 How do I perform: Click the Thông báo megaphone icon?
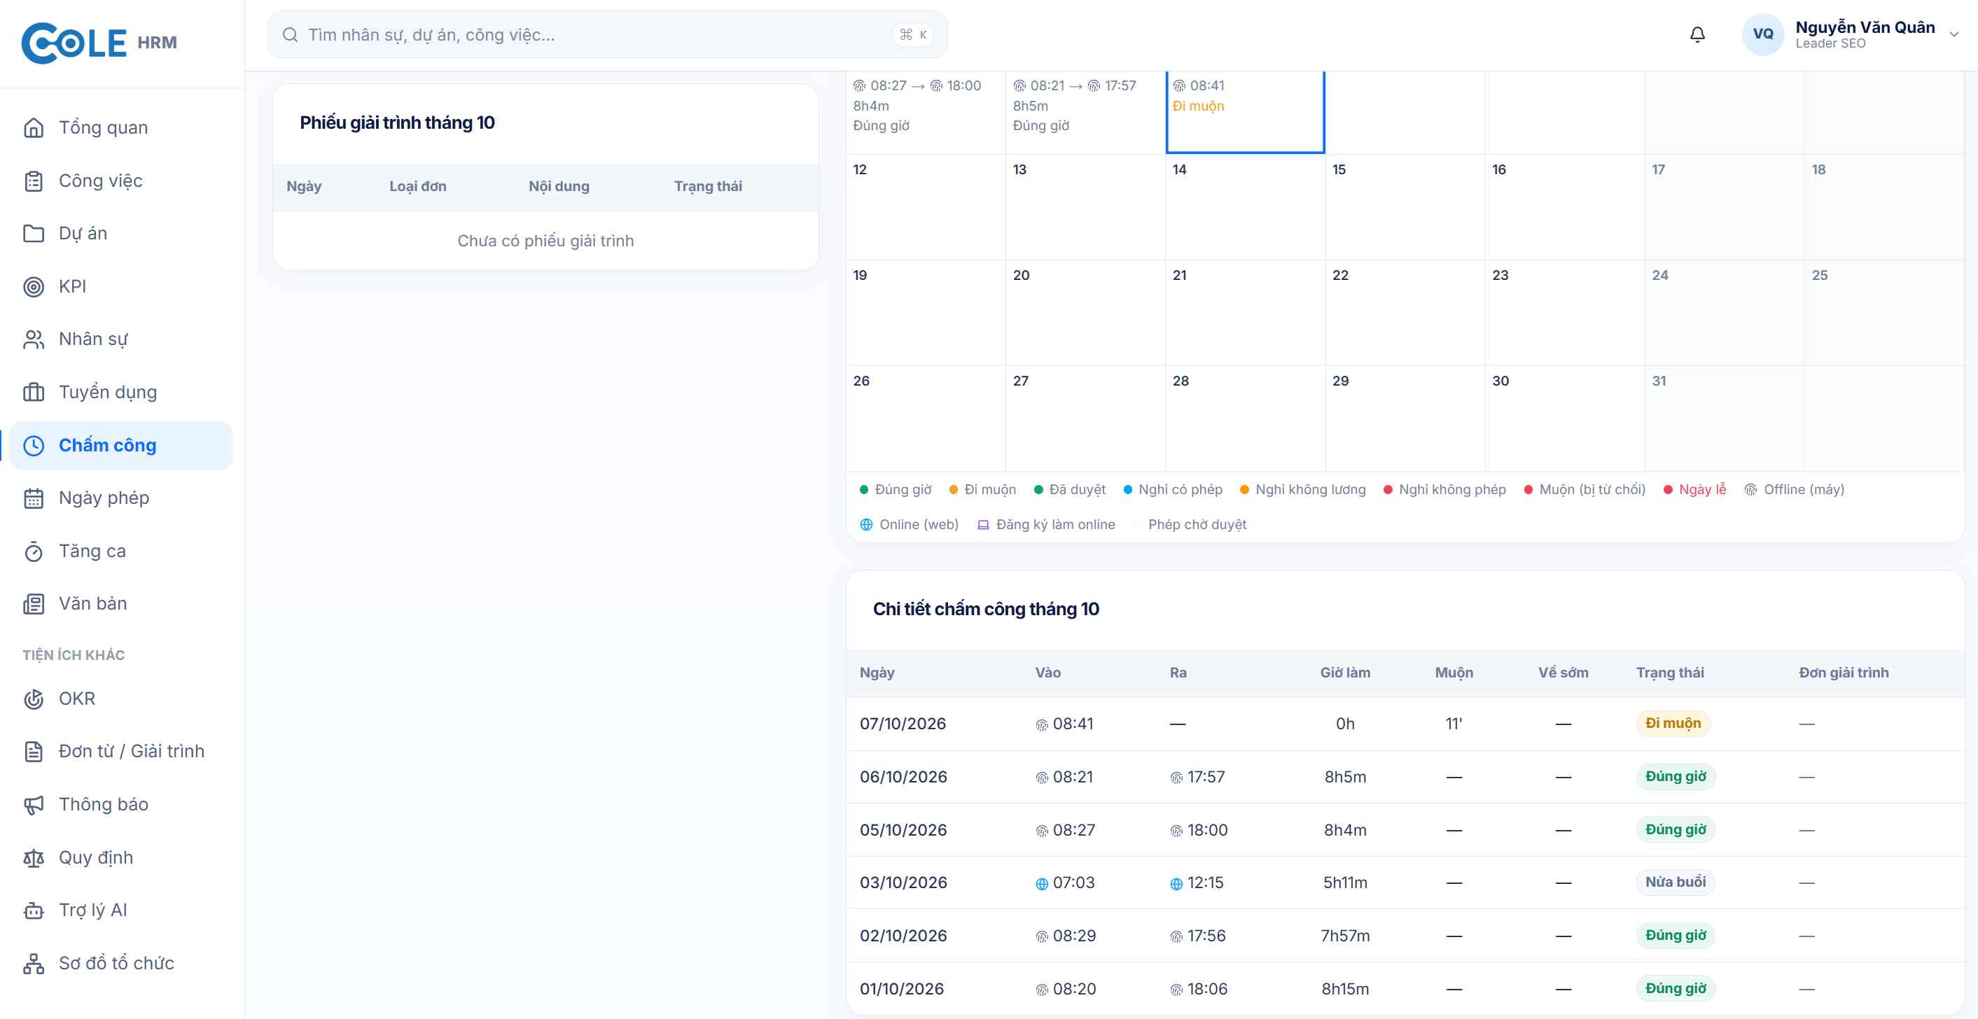click(x=34, y=804)
